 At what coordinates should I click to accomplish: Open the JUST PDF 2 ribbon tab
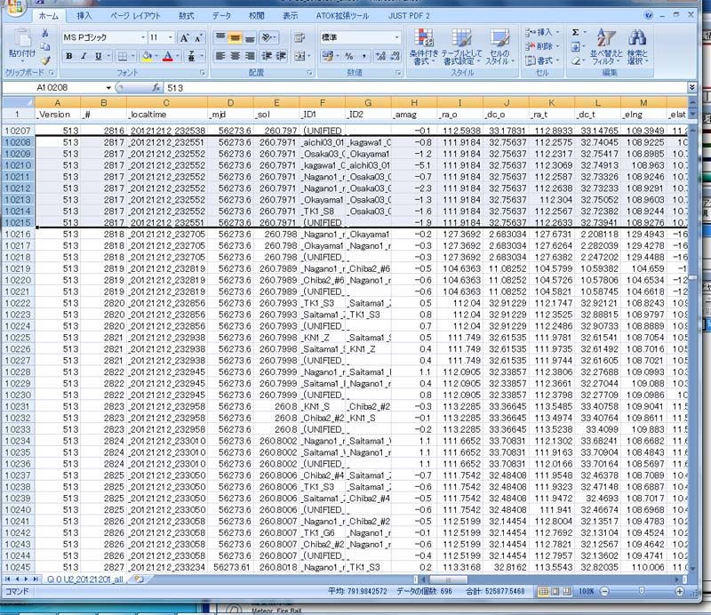coord(412,15)
